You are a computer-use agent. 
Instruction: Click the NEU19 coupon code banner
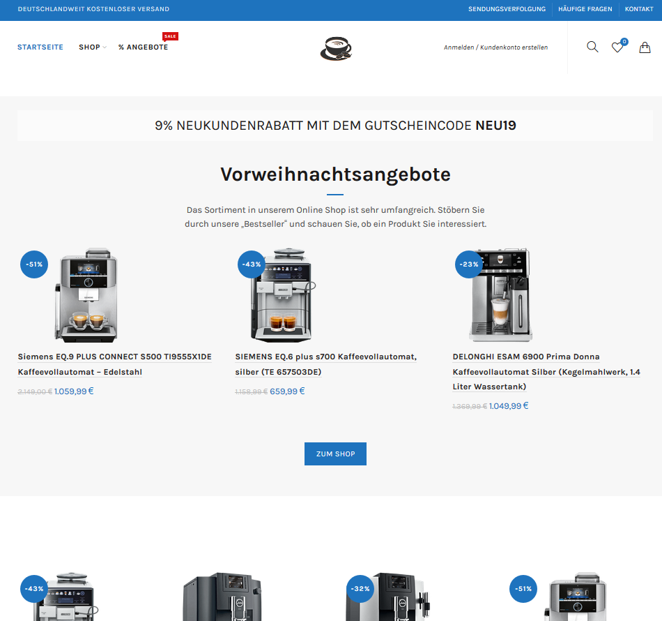tap(335, 126)
